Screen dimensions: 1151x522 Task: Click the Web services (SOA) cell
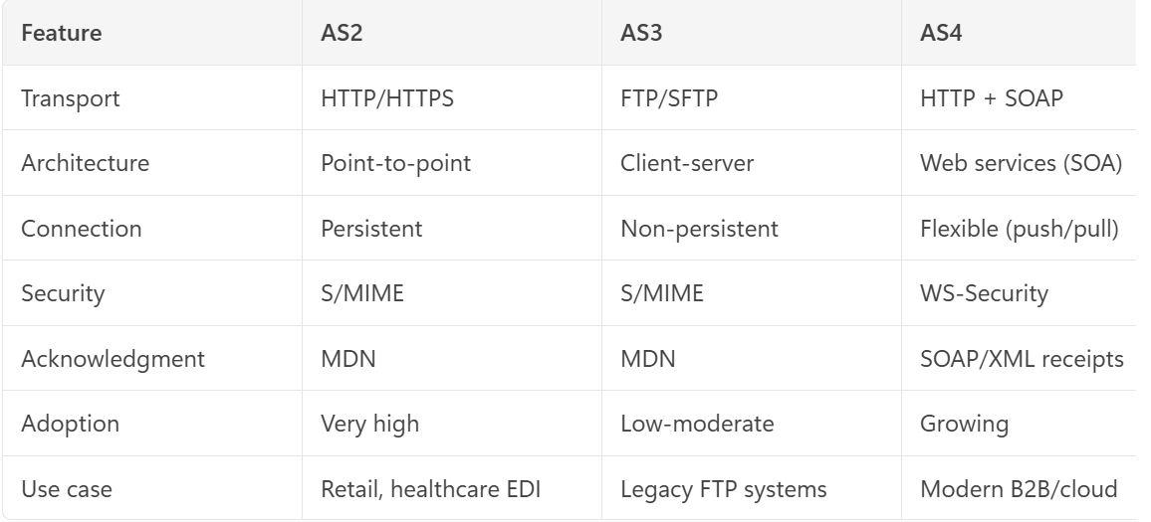pos(1022,163)
